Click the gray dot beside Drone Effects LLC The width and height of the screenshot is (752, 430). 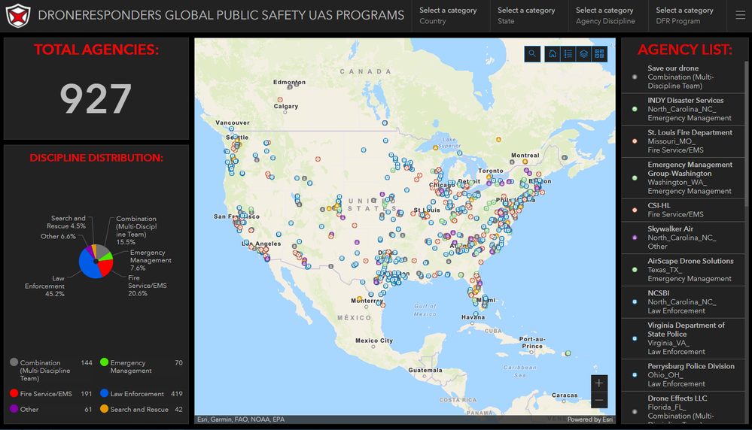[x=635, y=411]
